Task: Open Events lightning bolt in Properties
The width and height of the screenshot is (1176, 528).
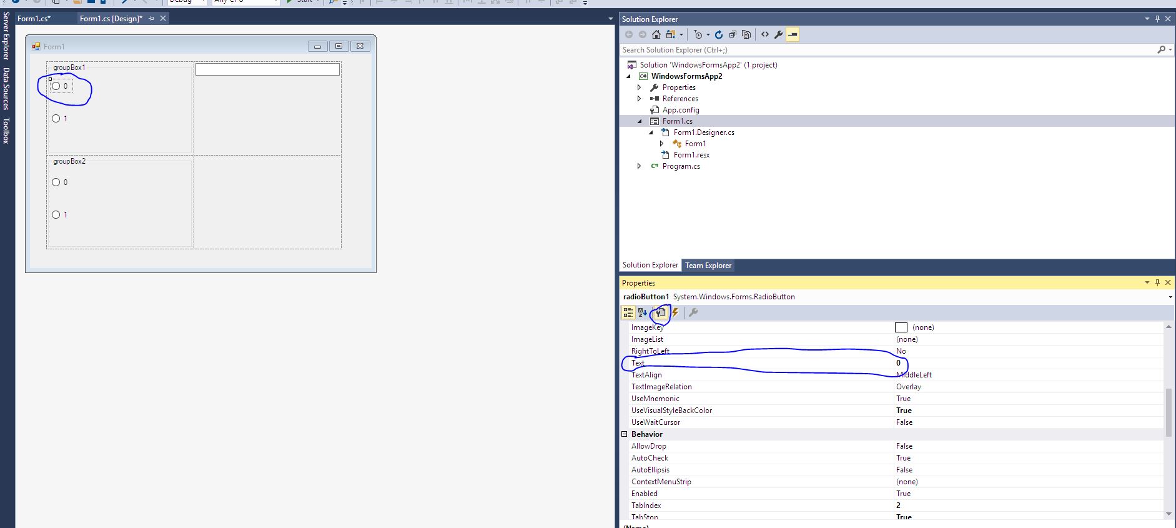Action: click(x=675, y=312)
